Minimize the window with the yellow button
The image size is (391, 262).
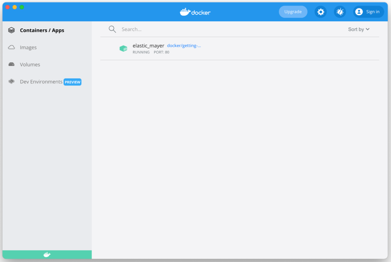pos(15,7)
